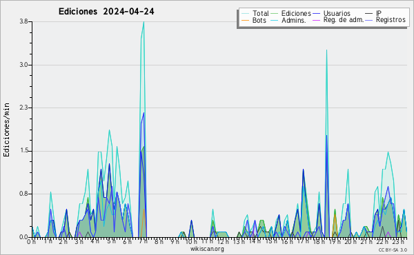Viewport: 414px width, 255px height.
Task: Click the Registros legend label
Action: point(391,20)
